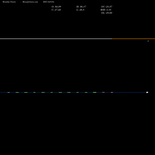Click the 'Monthly Charts' title text
The width and height of the screenshot is (155, 155).
pyautogui.click(x=9, y=2)
